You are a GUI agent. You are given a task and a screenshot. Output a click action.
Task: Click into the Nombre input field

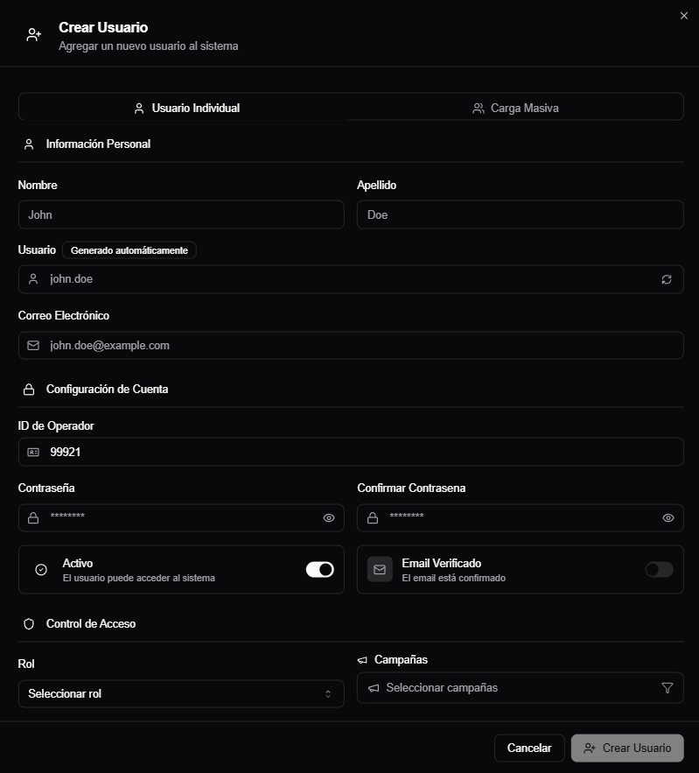click(181, 214)
